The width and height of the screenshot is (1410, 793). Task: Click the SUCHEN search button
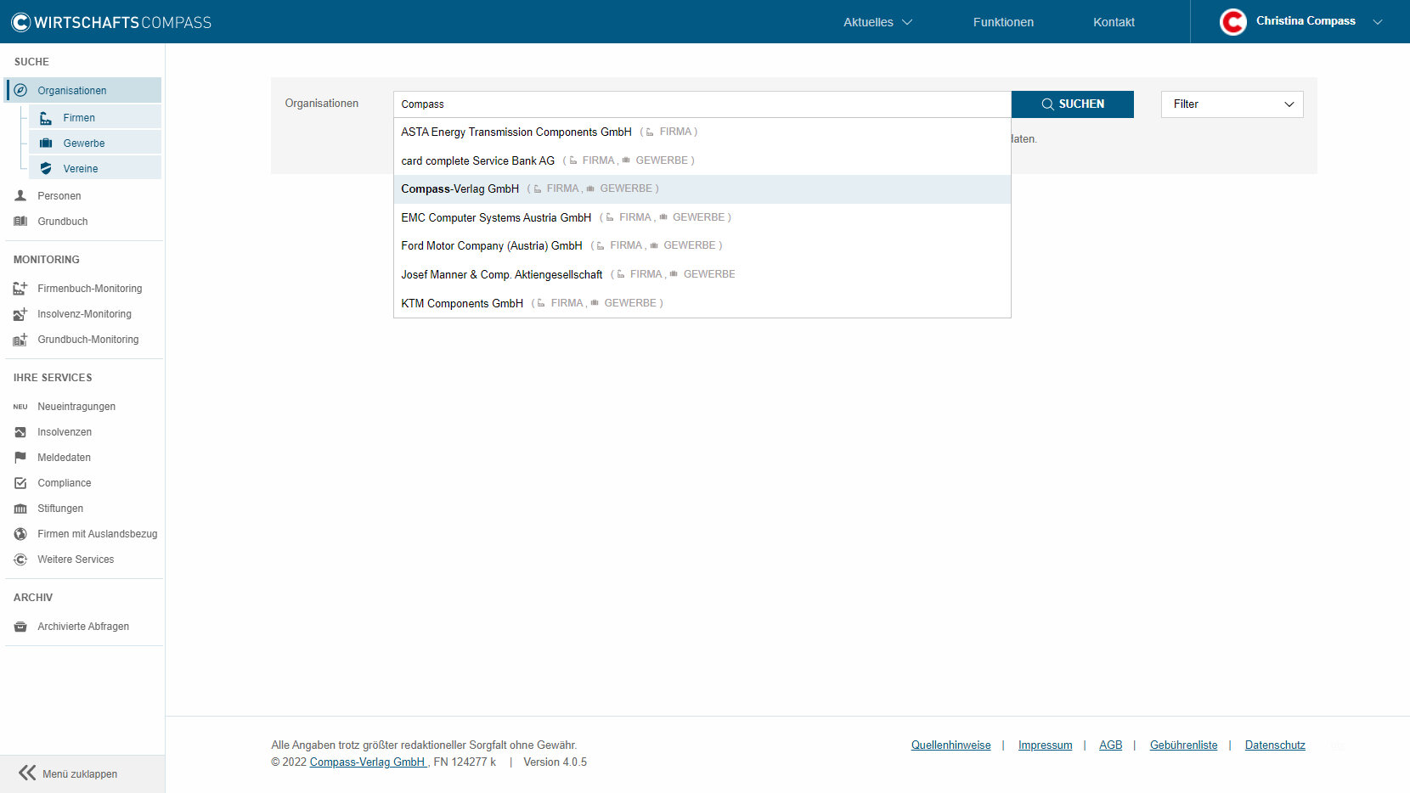click(1073, 104)
